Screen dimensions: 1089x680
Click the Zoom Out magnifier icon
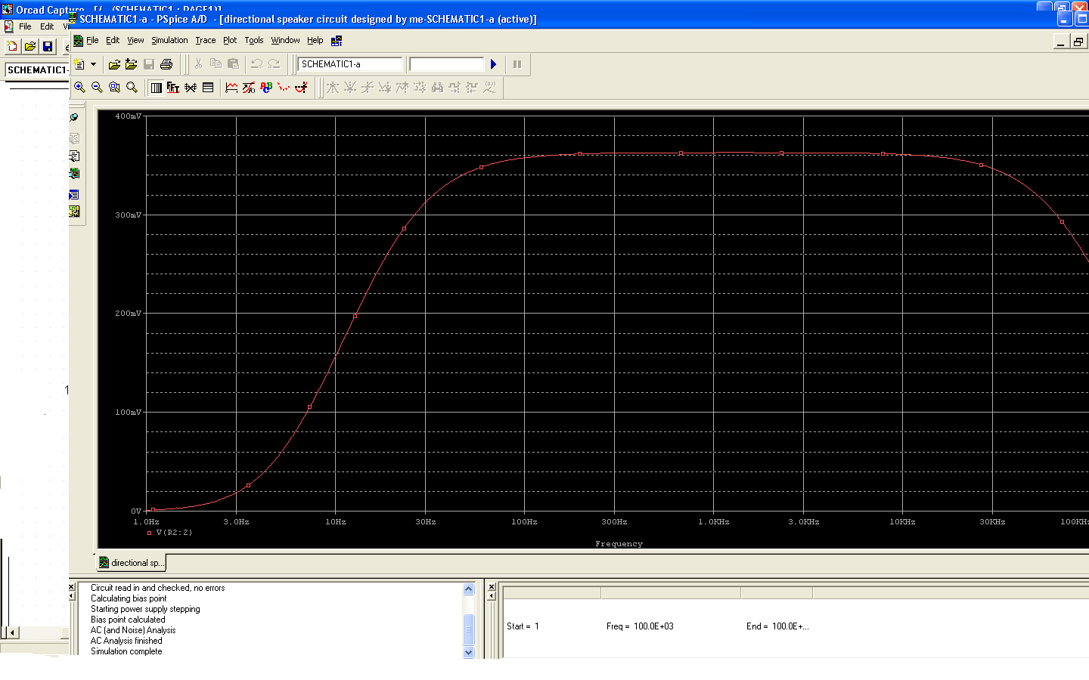[97, 88]
